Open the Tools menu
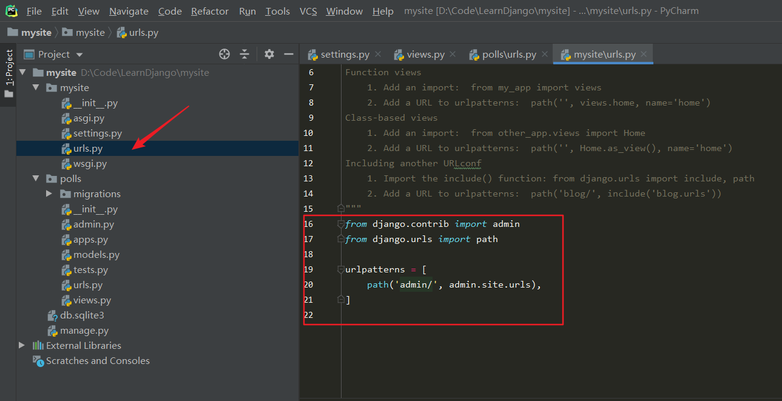 coord(278,11)
